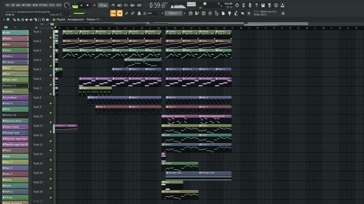
Task: Open the news globe icon
Action: (x=283, y=13)
